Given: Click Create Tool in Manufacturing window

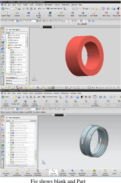Looking at the screenshot, I should (x=15, y=102).
